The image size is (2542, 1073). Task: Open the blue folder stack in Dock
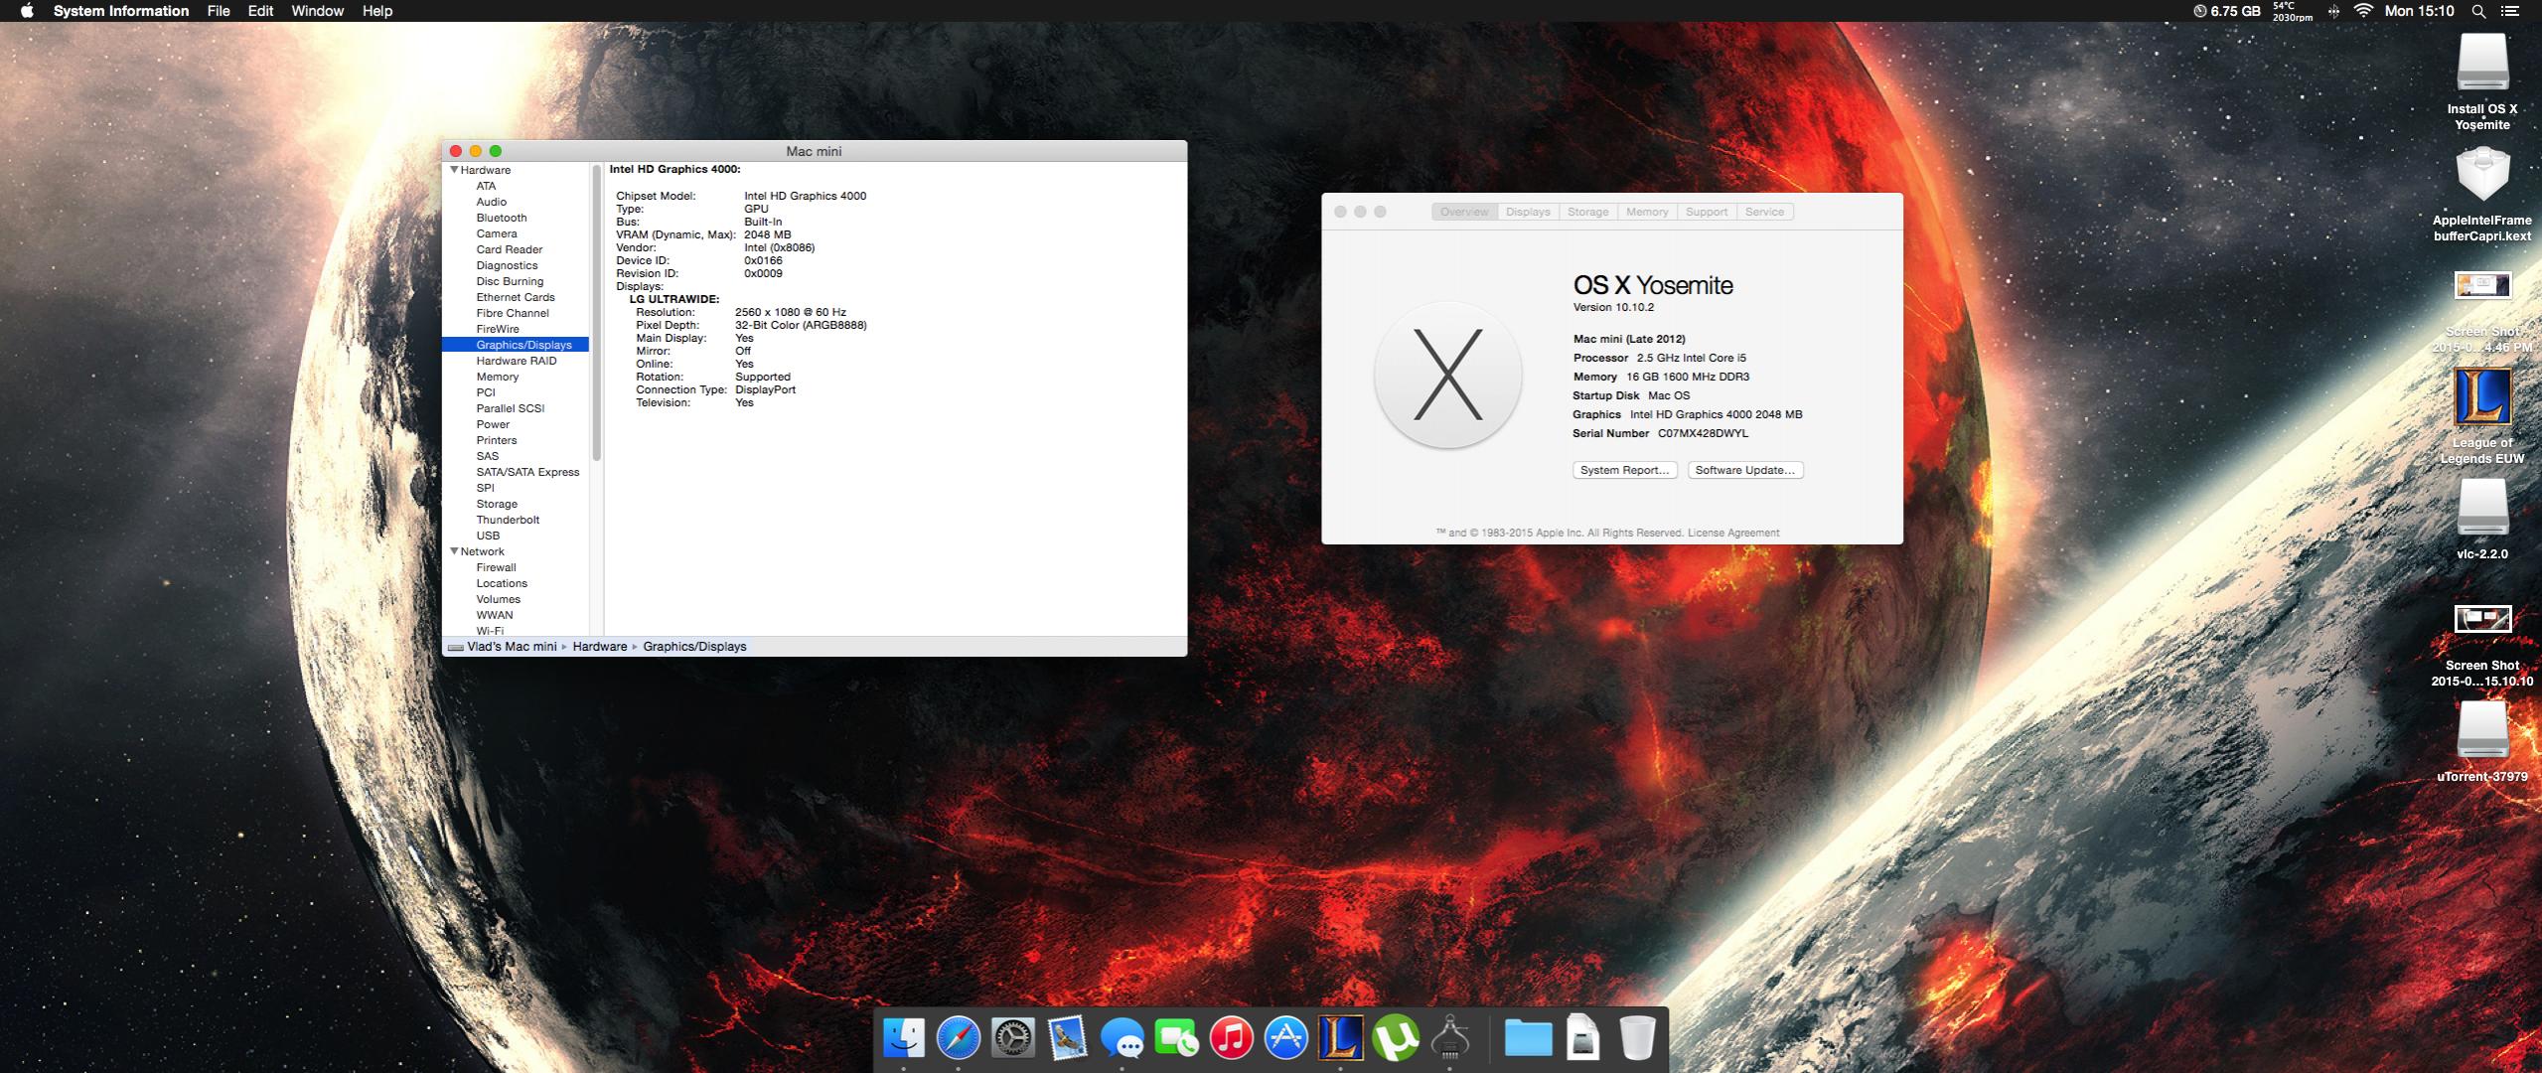click(x=1528, y=1039)
